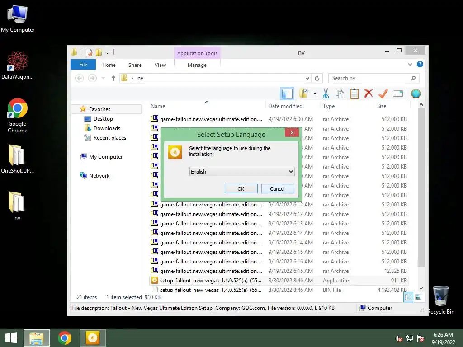Click New Folder quick access icon

(x=99, y=52)
